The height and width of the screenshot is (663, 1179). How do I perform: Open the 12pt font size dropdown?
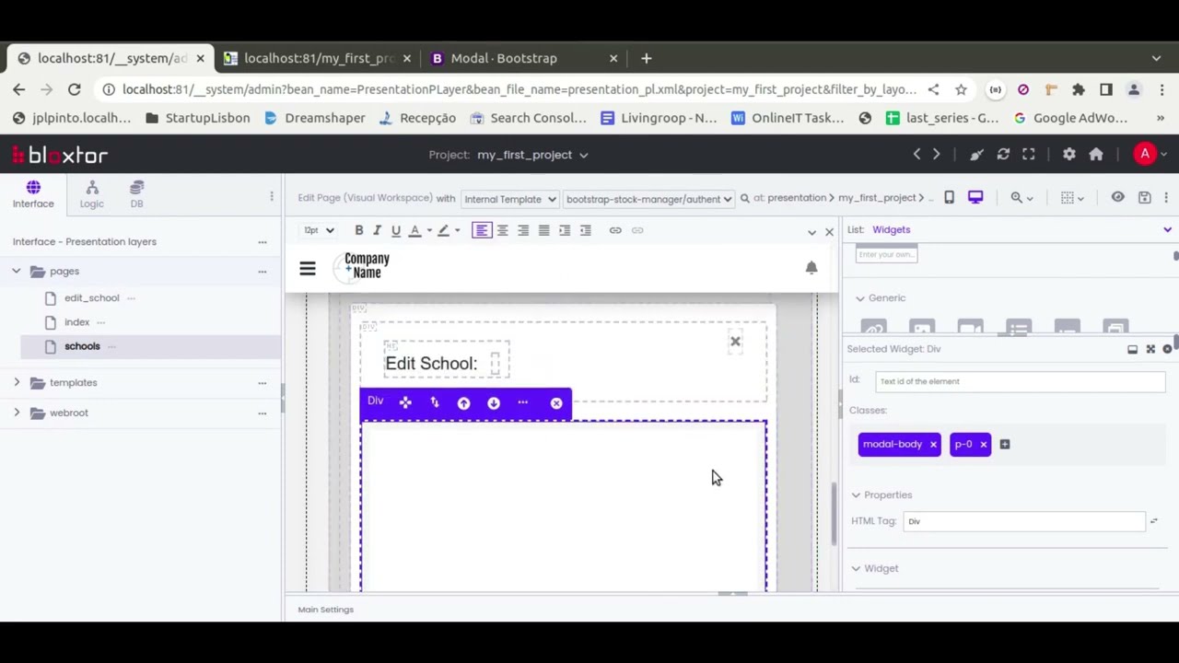click(319, 230)
